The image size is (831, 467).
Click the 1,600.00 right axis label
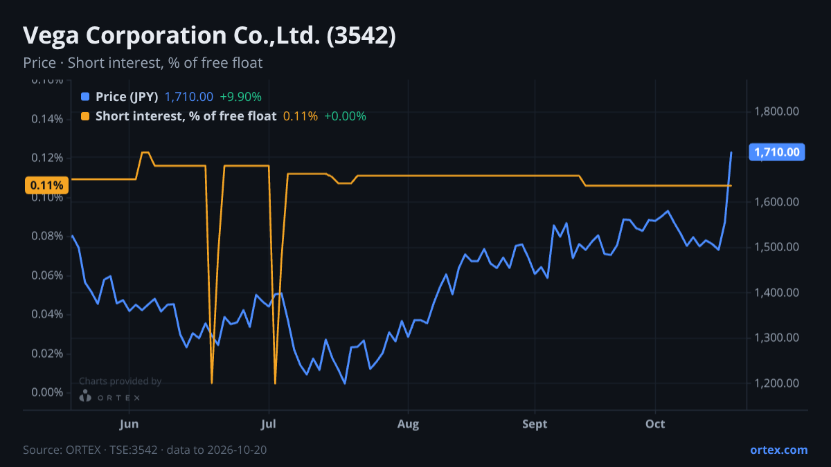[778, 202]
